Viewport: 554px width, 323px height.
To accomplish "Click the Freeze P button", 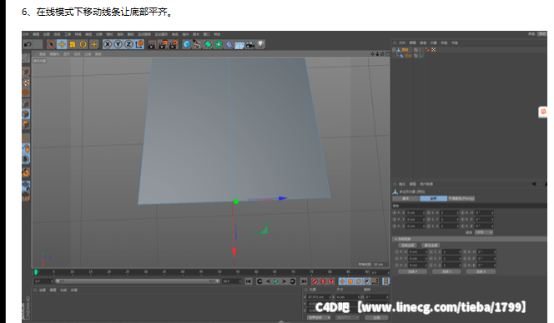I will coord(412,272).
